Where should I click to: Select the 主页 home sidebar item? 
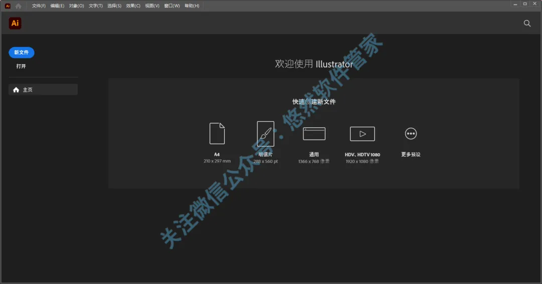point(43,90)
